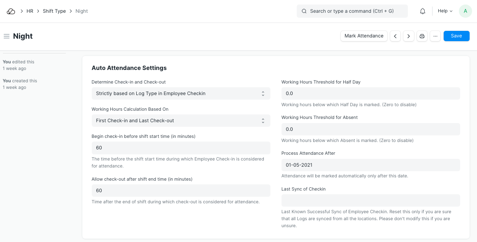477x242 pixels.
Task: Click the Last Sync of Checkin field
Action: [370, 200]
